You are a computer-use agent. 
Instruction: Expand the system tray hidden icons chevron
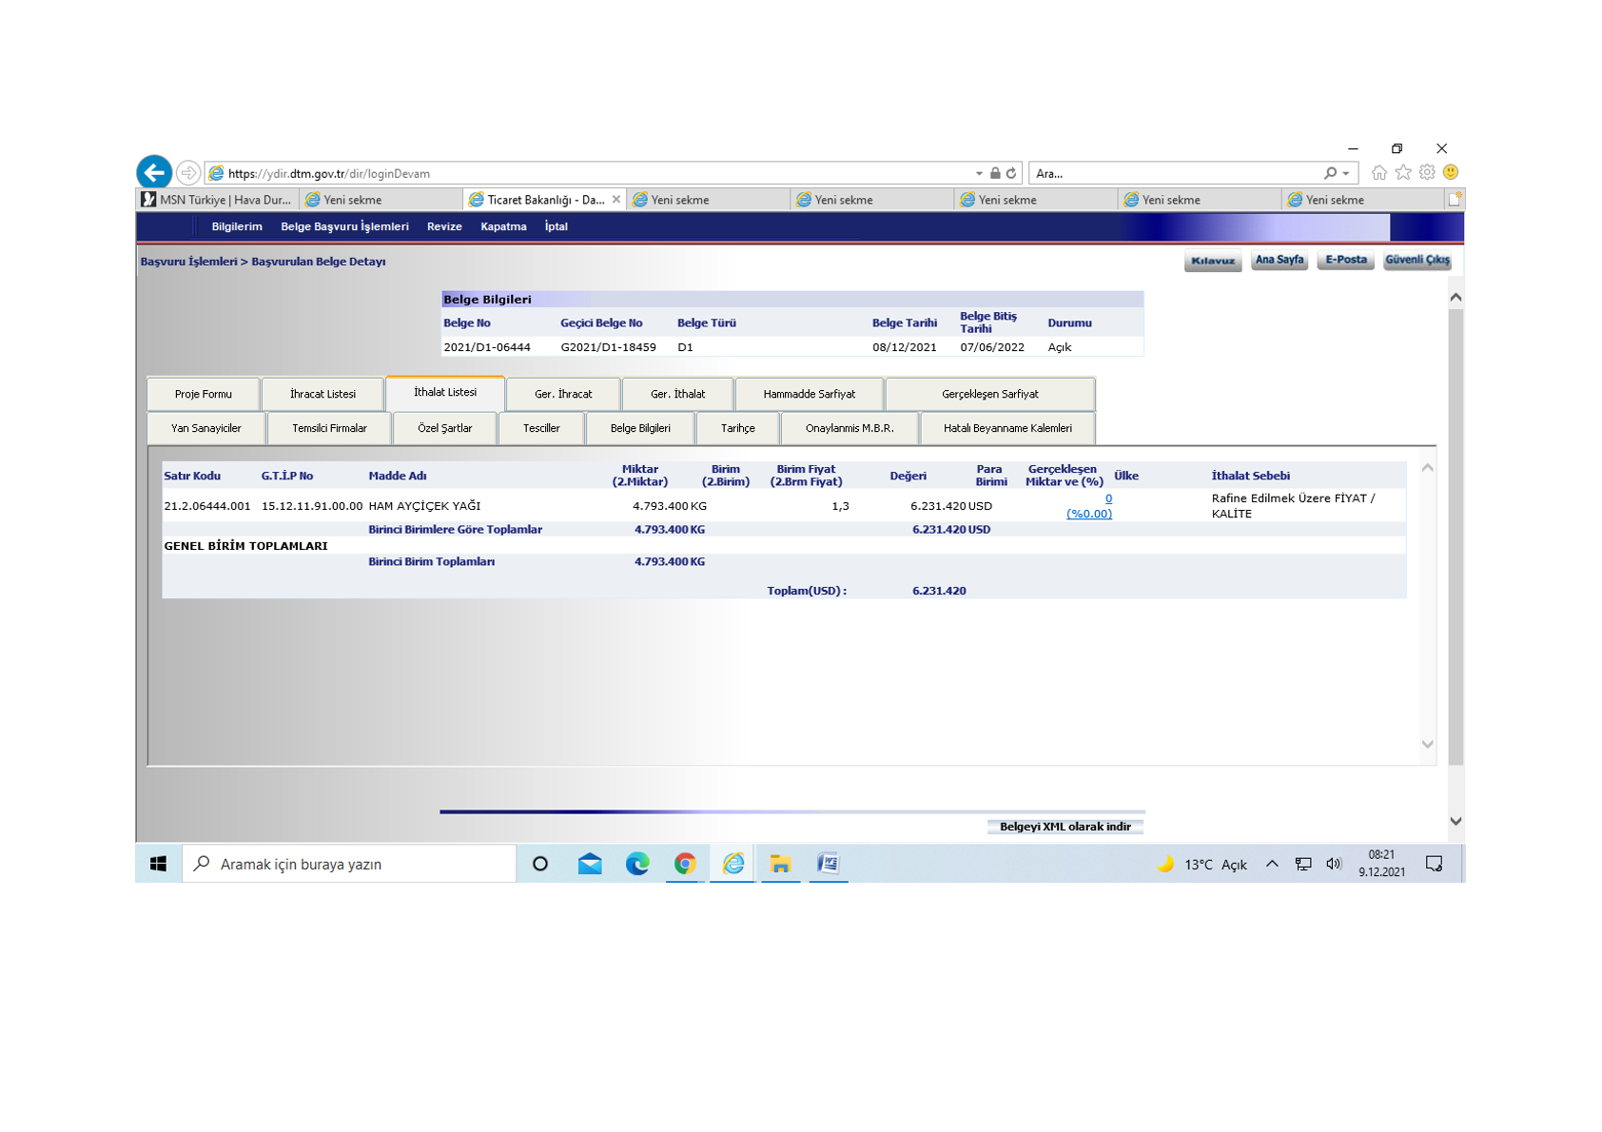[x=1272, y=864]
